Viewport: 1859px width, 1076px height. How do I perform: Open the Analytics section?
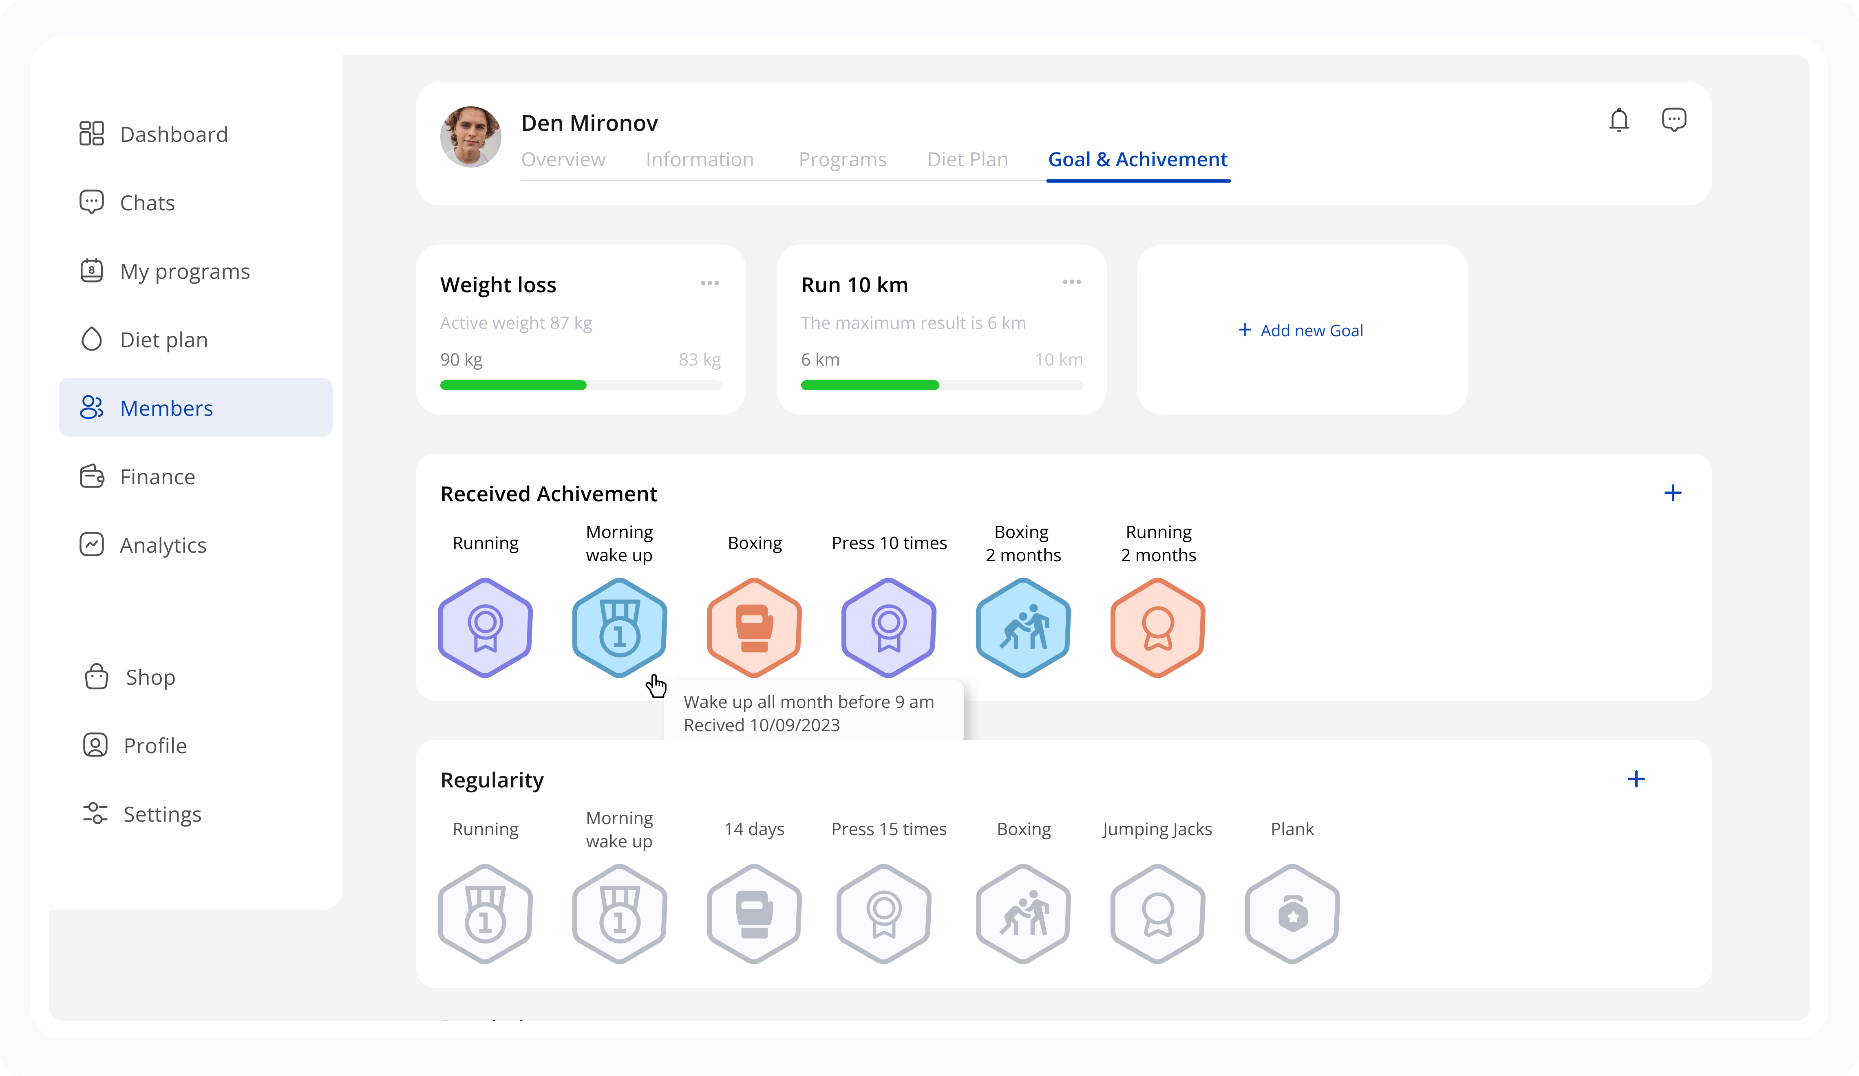(x=163, y=545)
